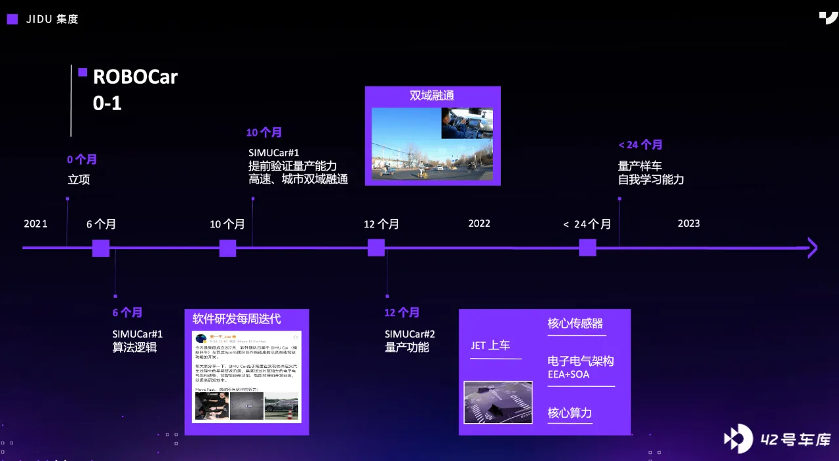This screenshot has height=461, width=839.
Task: Click the 2023 year label on the timeline
Action: pyautogui.click(x=689, y=223)
